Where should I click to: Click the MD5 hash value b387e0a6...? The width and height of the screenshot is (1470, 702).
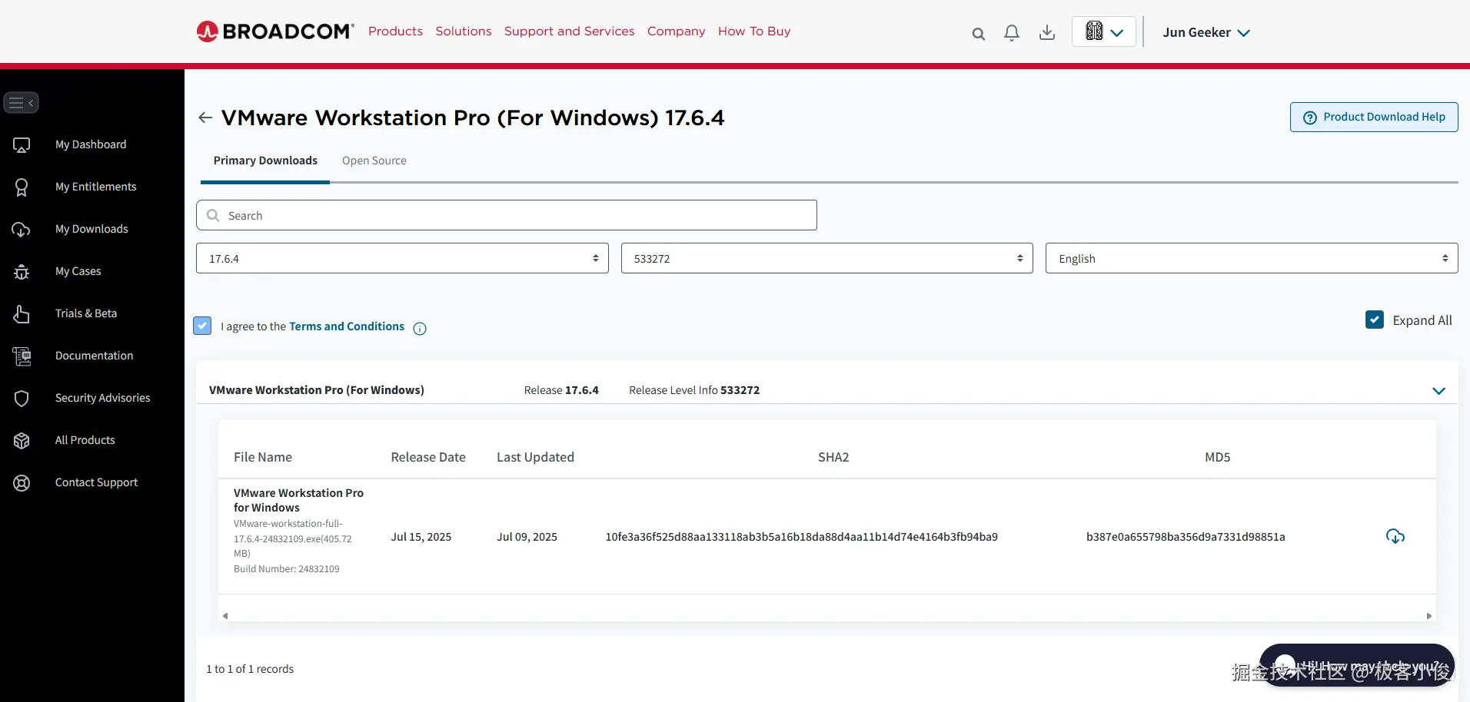click(x=1186, y=537)
